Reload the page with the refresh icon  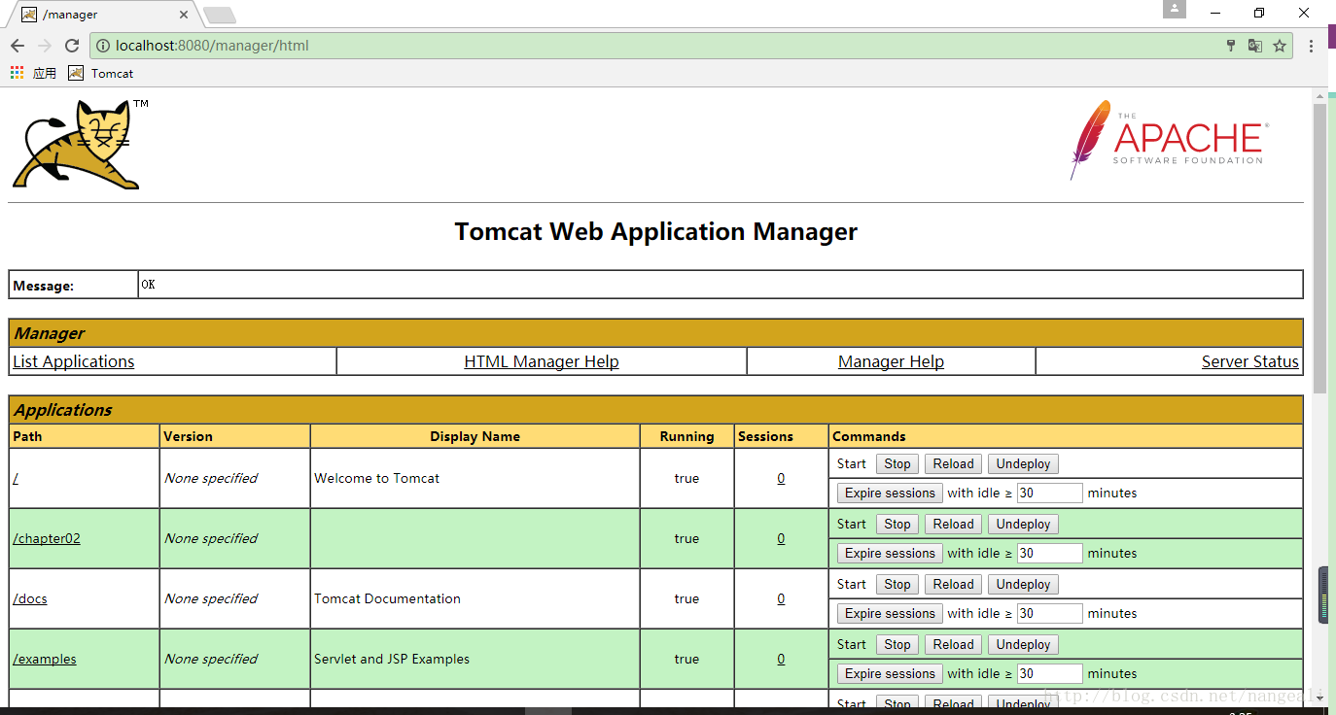[x=72, y=46]
